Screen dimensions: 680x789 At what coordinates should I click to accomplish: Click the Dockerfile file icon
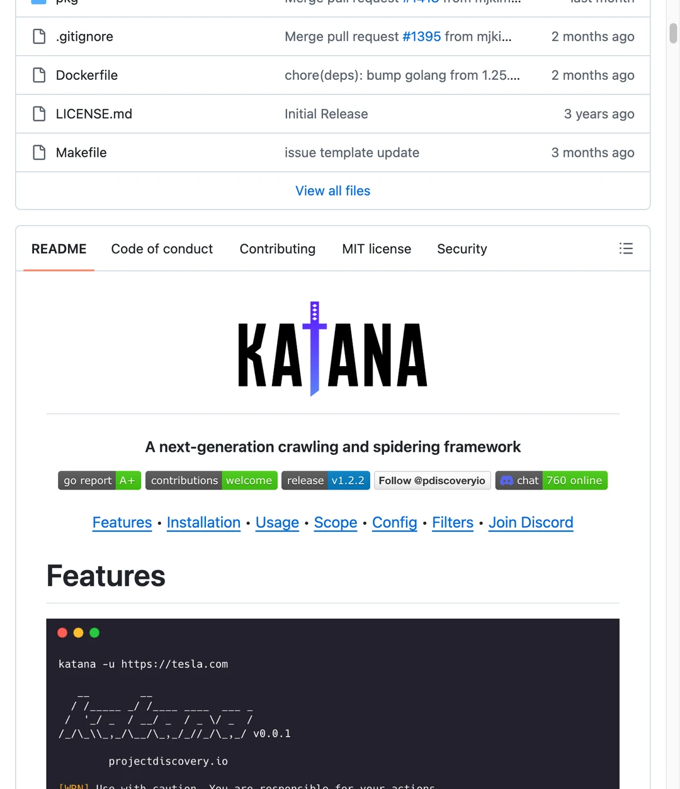(39, 76)
